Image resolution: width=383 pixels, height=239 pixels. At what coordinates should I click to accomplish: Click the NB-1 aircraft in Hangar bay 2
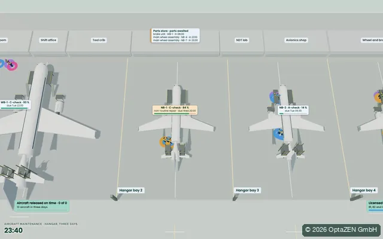point(177,122)
